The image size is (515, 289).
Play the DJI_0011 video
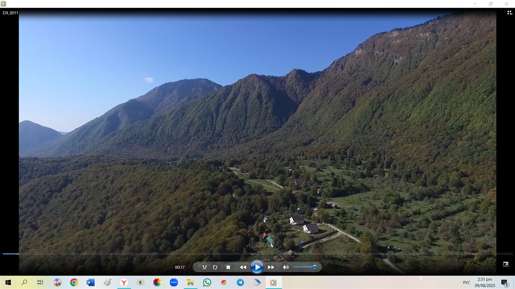click(x=257, y=267)
